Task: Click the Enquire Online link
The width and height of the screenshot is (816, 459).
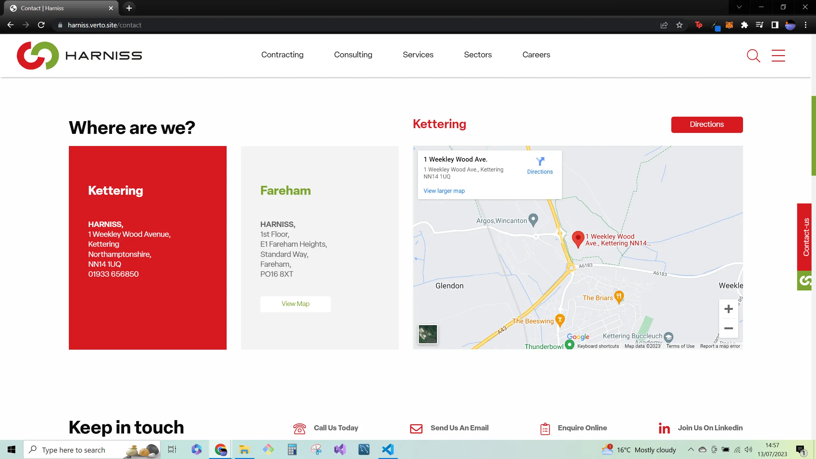Action: 582,428
